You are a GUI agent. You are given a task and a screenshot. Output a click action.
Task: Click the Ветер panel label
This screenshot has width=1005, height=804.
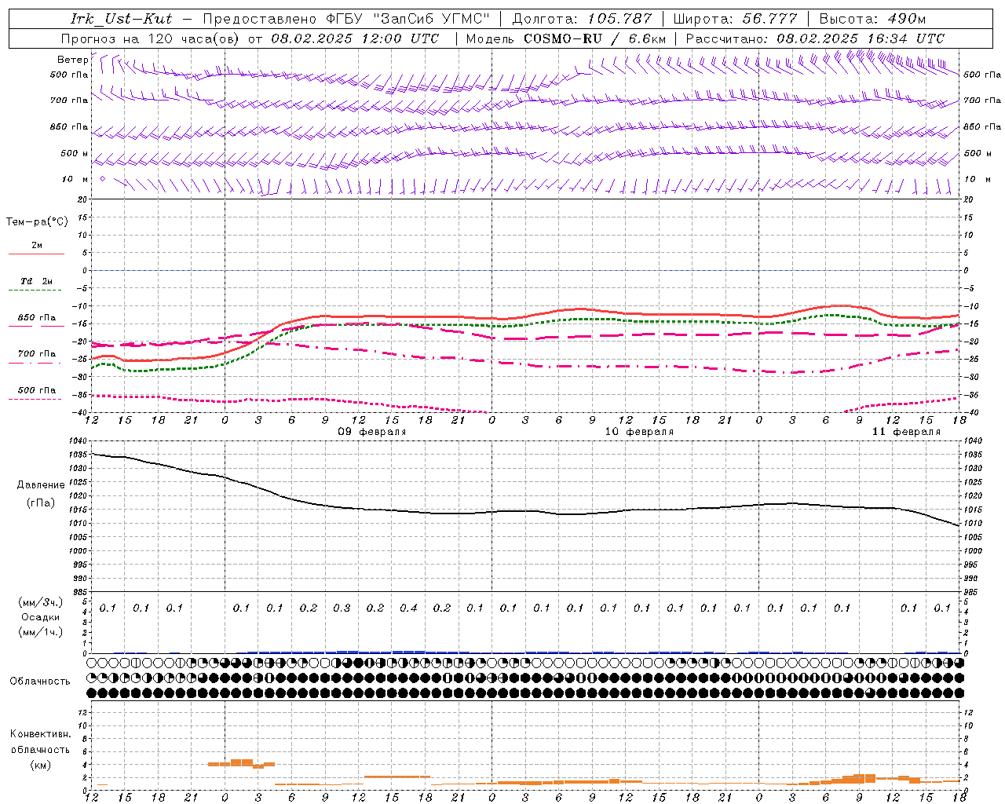(x=72, y=60)
